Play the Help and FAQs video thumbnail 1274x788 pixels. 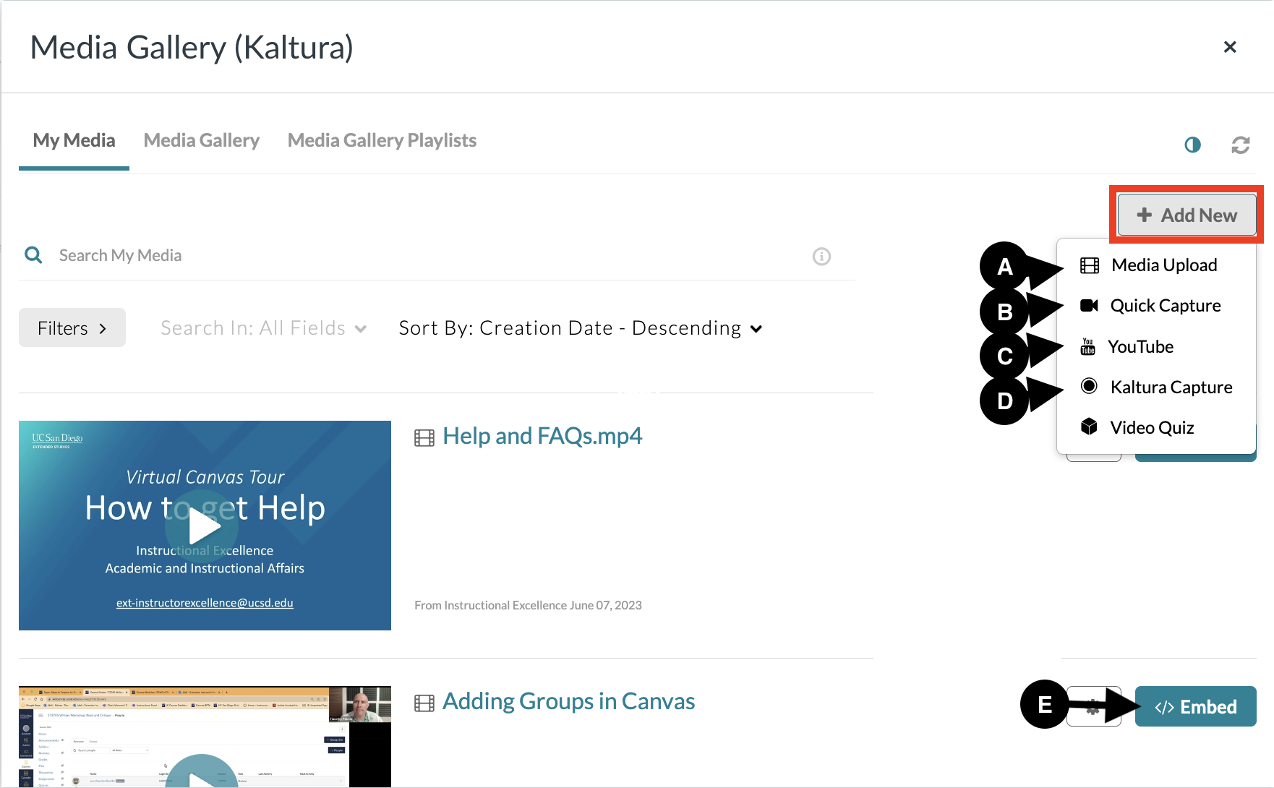pos(205,526)
